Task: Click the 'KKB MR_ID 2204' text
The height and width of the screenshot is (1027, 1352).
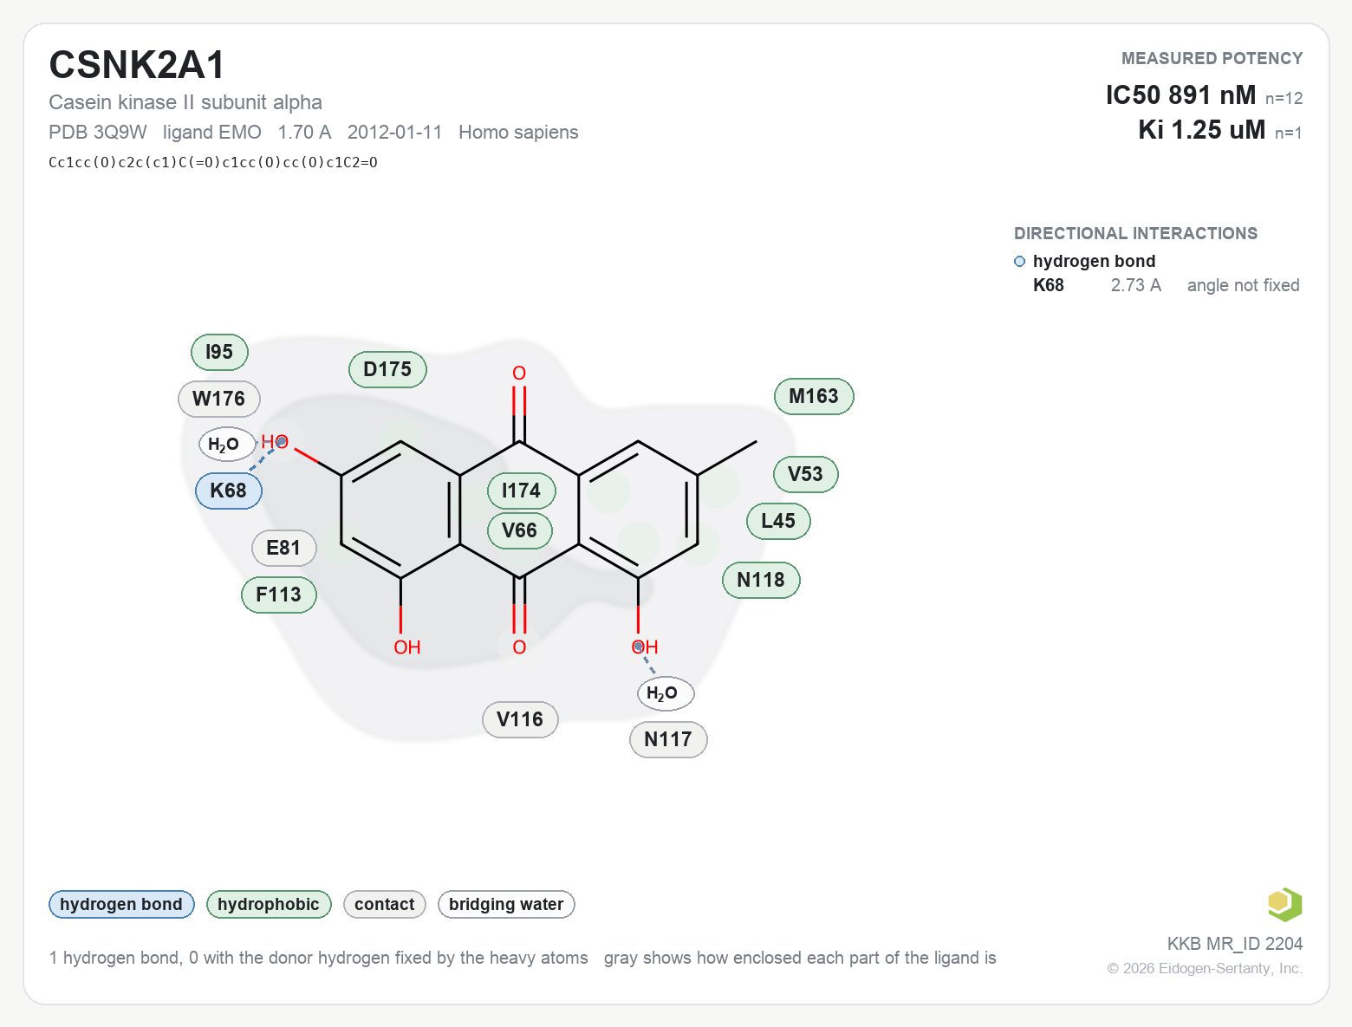Action: click(1235, 944)
